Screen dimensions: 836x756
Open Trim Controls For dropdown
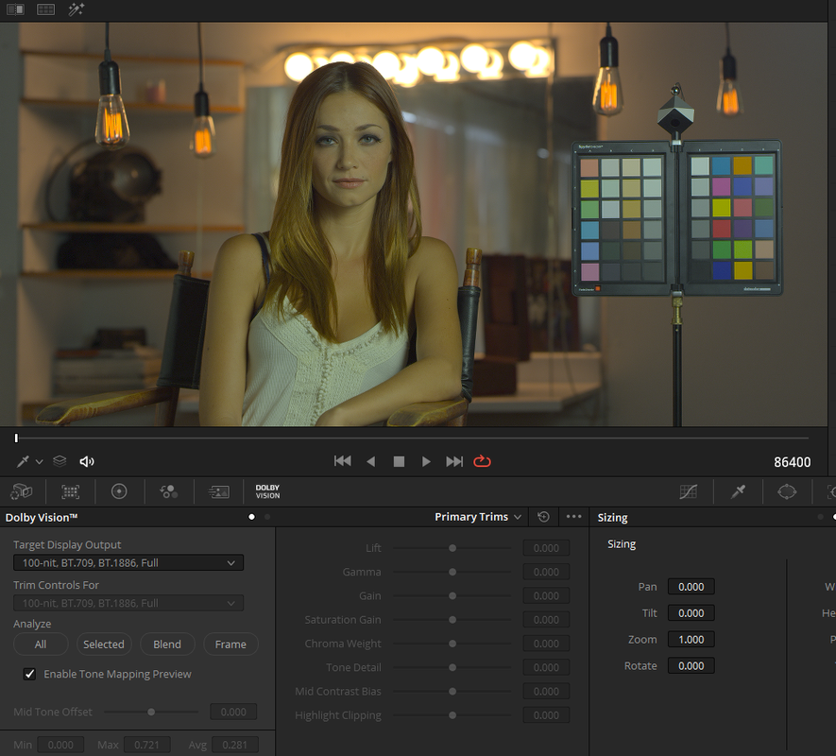pos(128,604)
